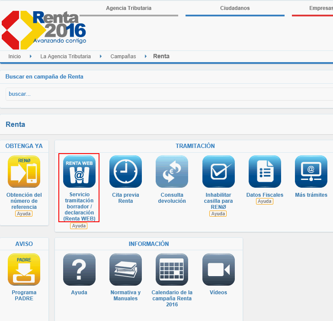Select the Consulta devolución euro icon
The width and height of the screenshot is (333, 321).
pyautogui.click(x=172, y=171)
